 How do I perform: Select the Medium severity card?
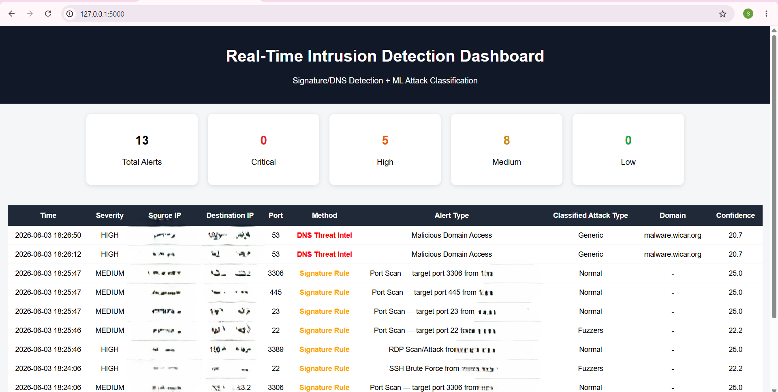coord(507,149)
